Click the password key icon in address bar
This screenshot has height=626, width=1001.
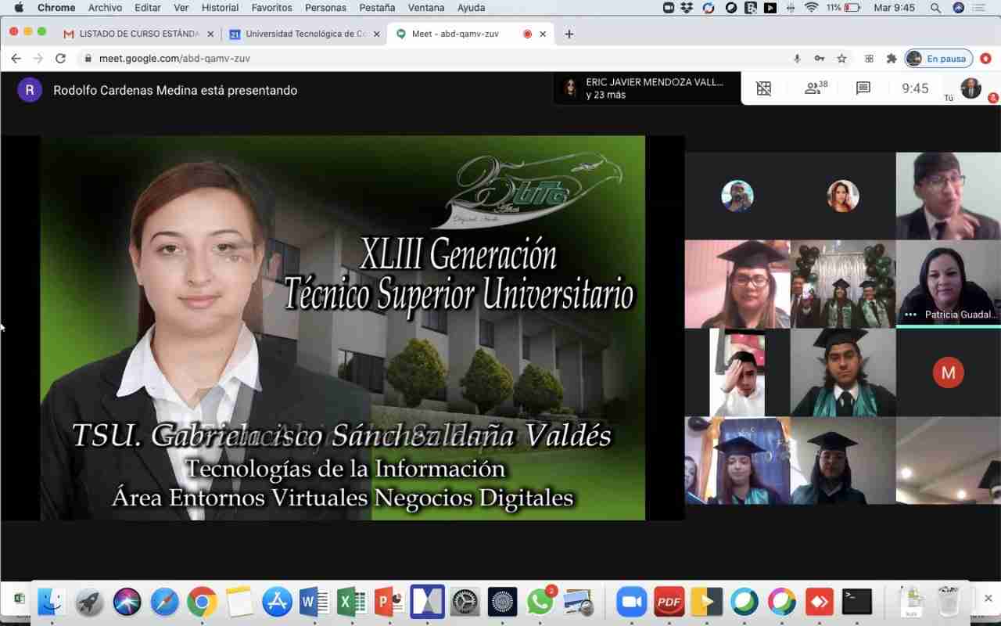819,59
